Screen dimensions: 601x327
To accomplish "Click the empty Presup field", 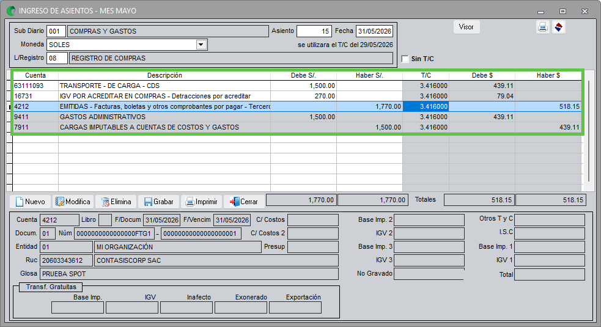I will tap(313, 247).
